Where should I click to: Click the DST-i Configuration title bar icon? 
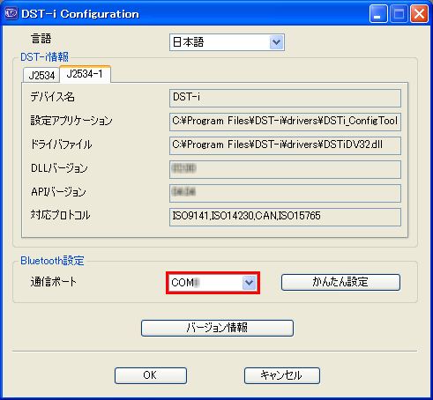point(11,13)
